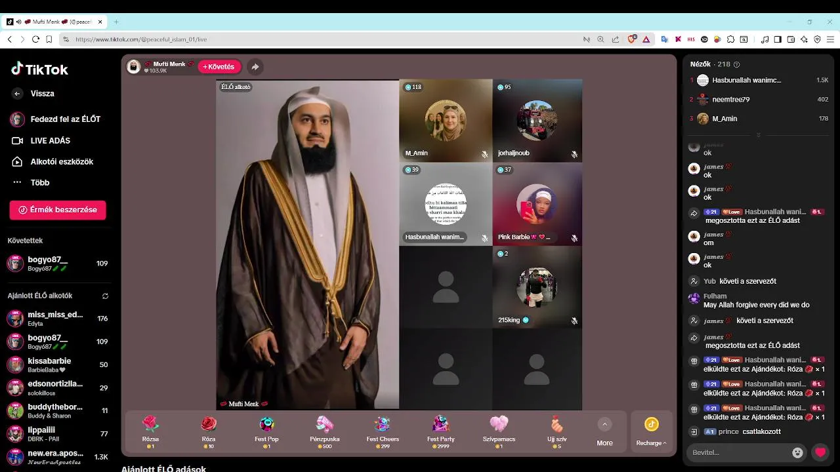Viewport: 840px width, 472px height.
Task: Bookmark this page
Action: 49,39
